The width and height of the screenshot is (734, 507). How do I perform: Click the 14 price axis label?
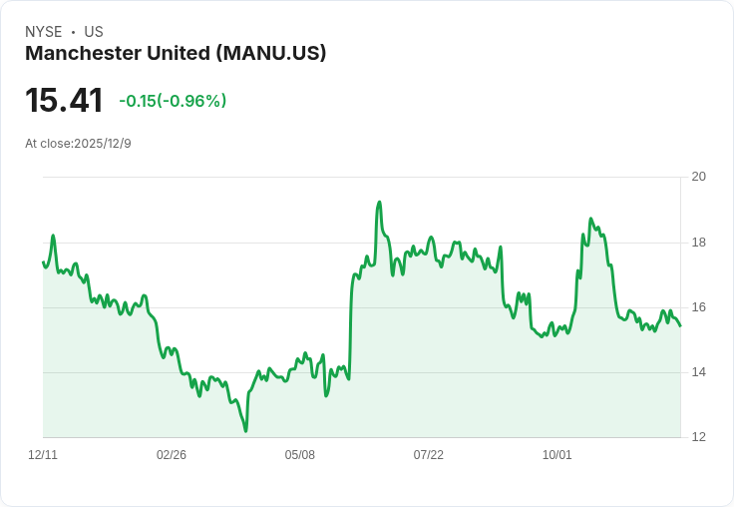(x=699, y=372)
